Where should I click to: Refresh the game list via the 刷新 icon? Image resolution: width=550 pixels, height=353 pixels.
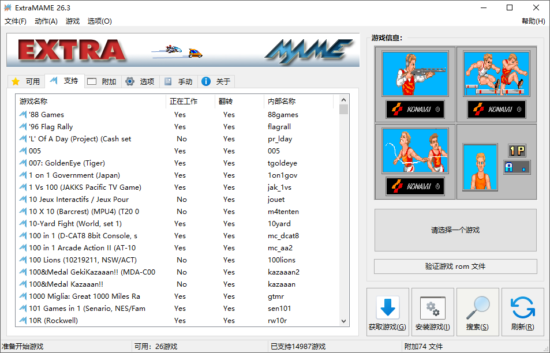[x=522, y=306]
